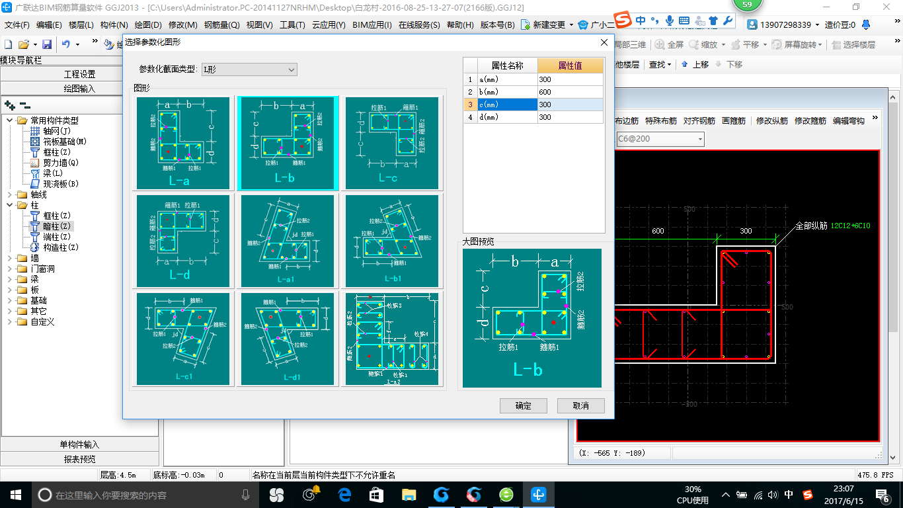Click the 新建变更 new change icon
This screenshot has height=508, width=903.
point(526,24)
